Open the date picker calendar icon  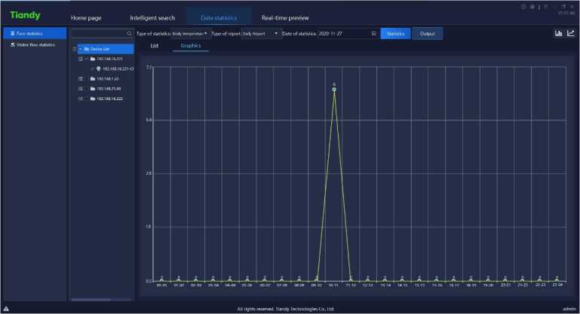click(374, 34)
